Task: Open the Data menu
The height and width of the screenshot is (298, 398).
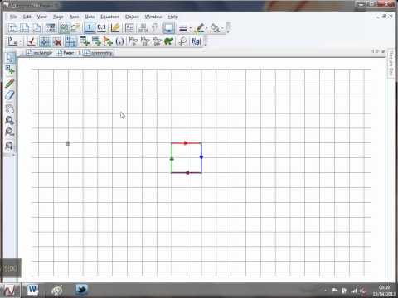Action: pos(90,17)
